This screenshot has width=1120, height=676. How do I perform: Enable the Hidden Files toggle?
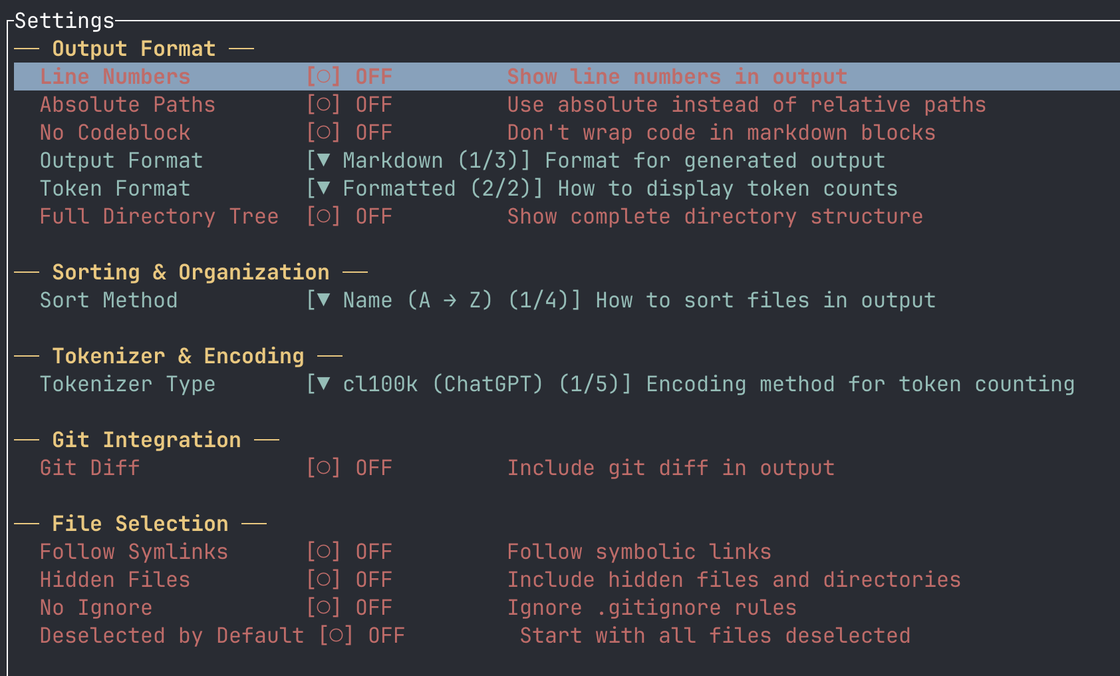point(349,580)
